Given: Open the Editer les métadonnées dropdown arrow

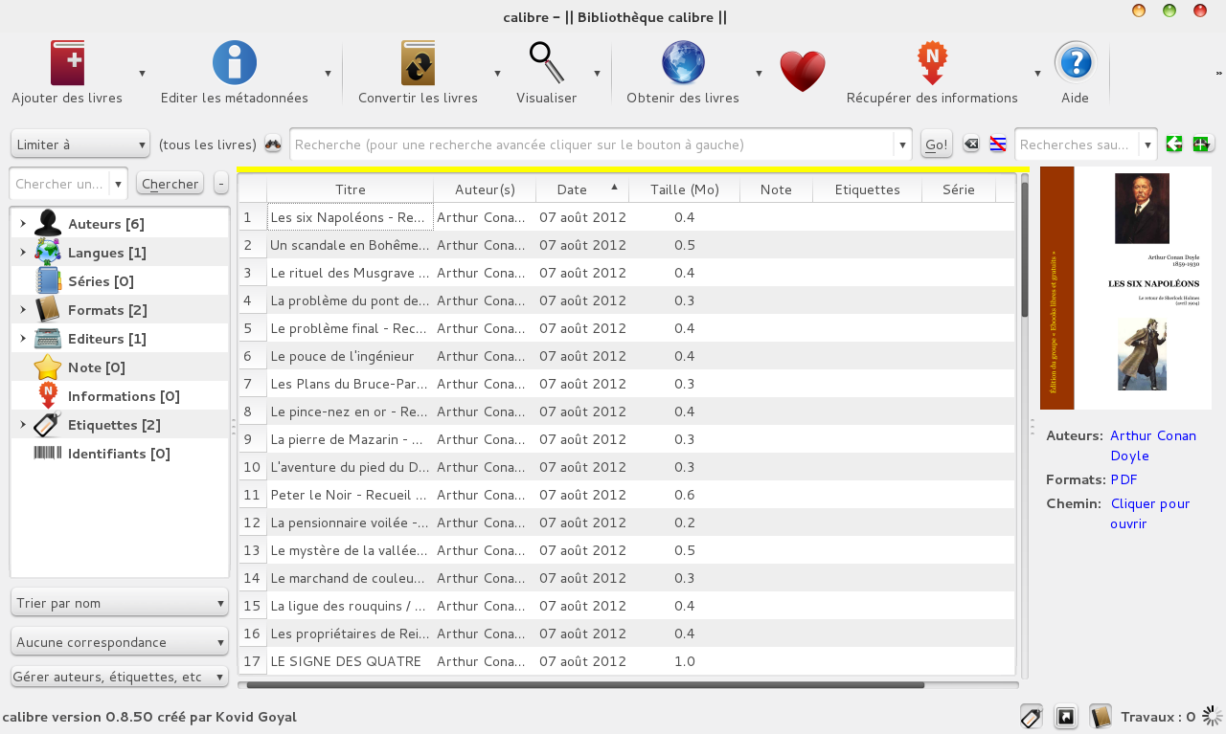Looking at the screenshot, I should coord(328,73).
